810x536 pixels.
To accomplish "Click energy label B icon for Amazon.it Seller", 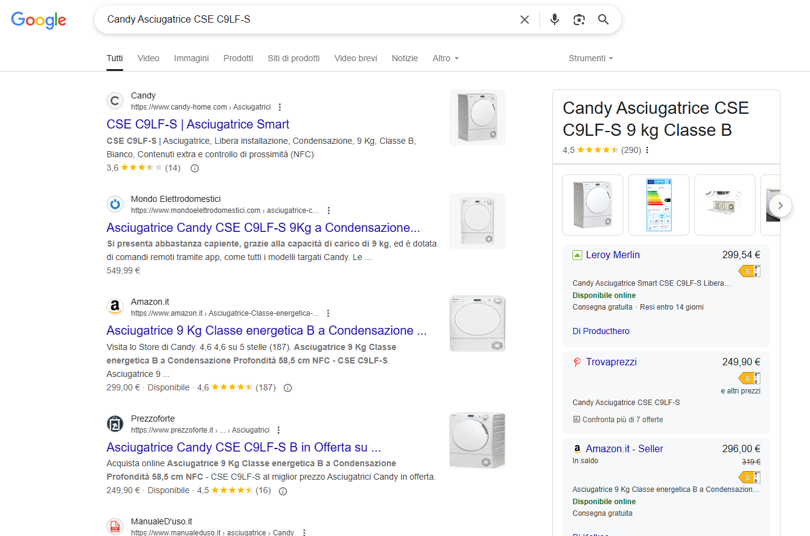I will click(x=749, y=477).
